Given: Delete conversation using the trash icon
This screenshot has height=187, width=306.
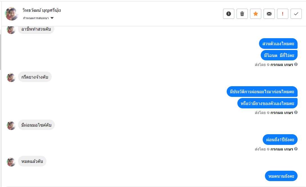Looking at the screenshot, I should (242, 14).
